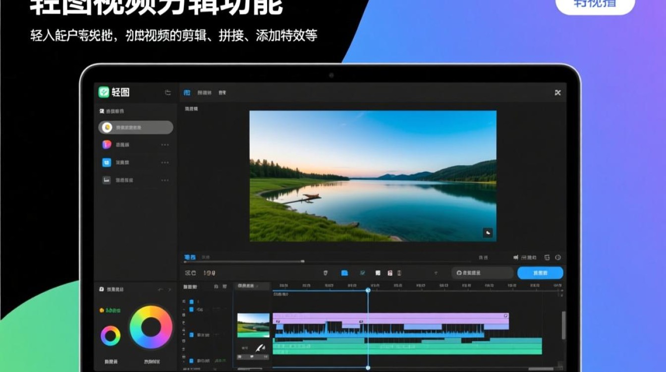Image resolution: width=666 pixels, height=372 pixels.
Task: Click the redo arrow in the color panel header
Action: (x=170, y=289)
